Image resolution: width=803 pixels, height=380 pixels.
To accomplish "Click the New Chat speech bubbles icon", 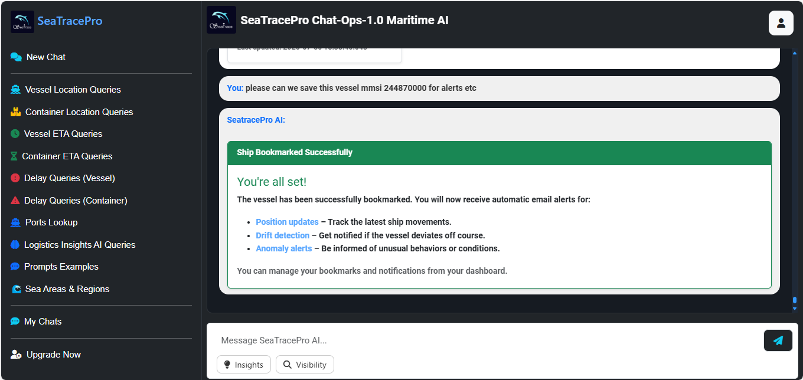I will (x=16, y=57).
